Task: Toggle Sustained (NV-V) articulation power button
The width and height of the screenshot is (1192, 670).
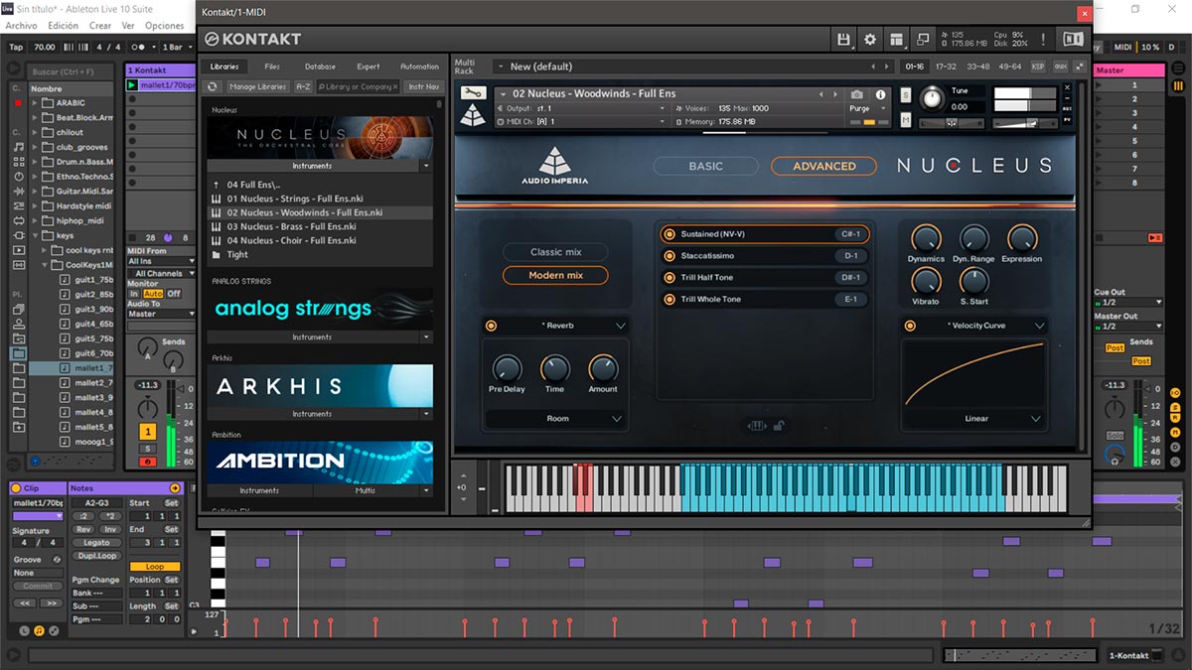Action: (x=670, y=234)
